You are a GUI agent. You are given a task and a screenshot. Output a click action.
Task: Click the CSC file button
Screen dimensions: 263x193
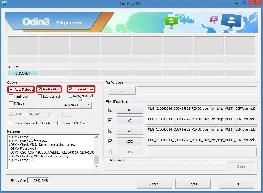tap(130, 141)
